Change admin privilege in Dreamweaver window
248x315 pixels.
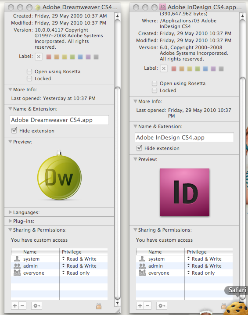point(79,266)
